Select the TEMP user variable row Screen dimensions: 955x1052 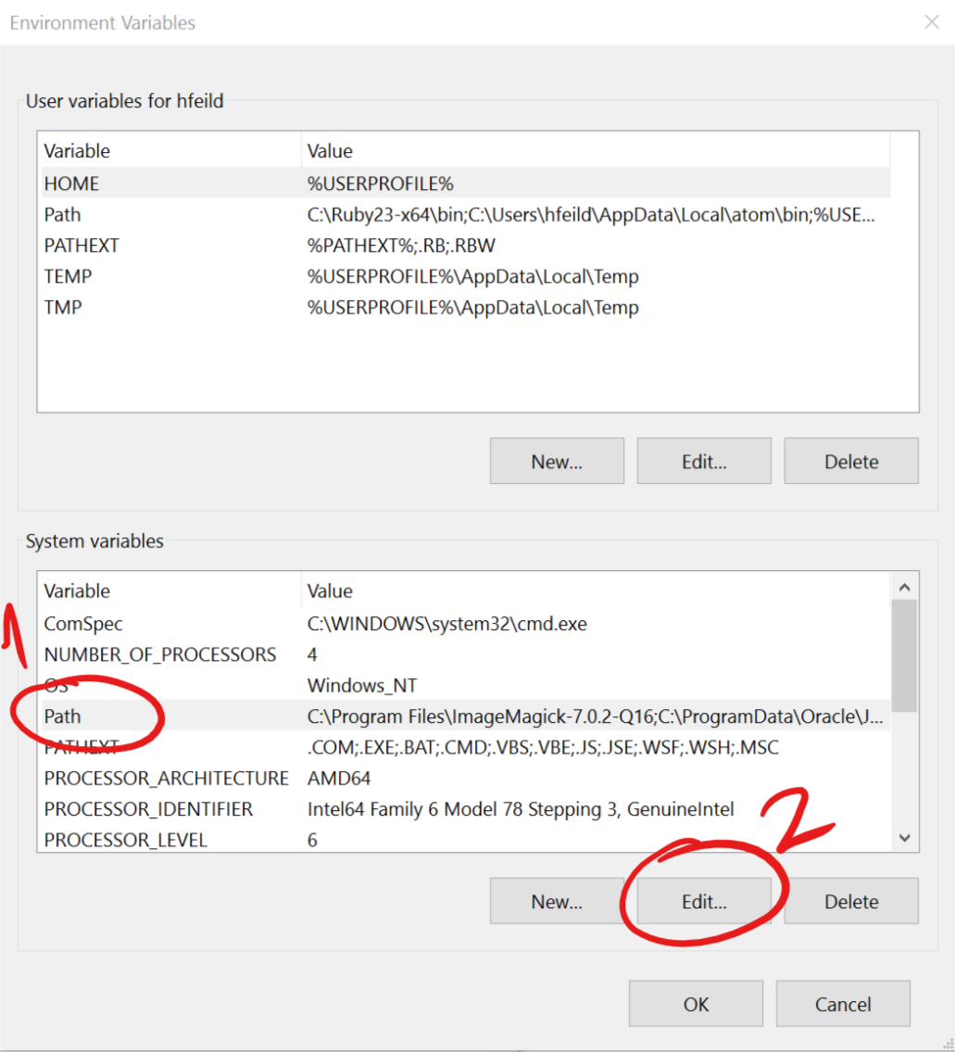point(69,276)
